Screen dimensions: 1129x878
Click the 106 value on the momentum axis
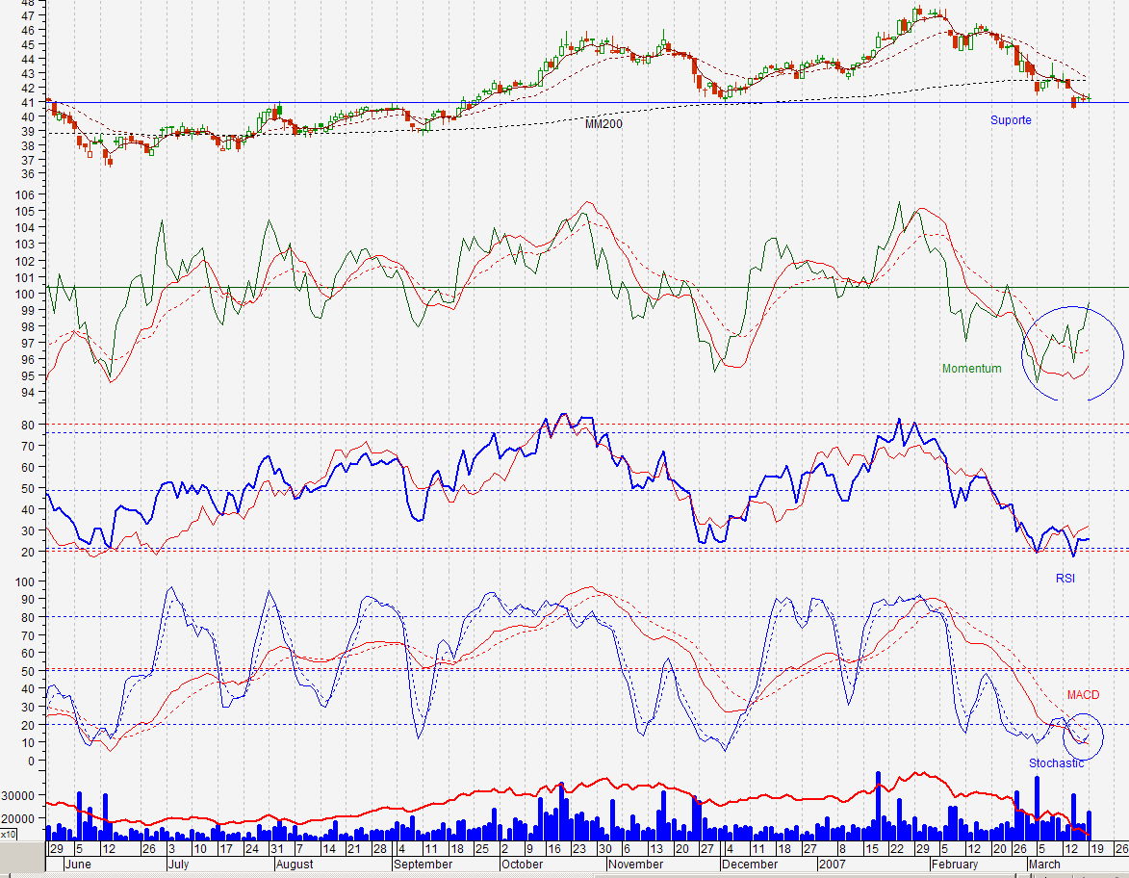coord(24,194)
